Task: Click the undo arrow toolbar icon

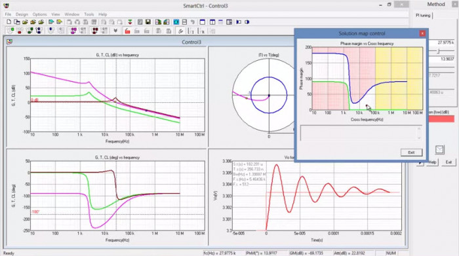Action: (193, 22)
